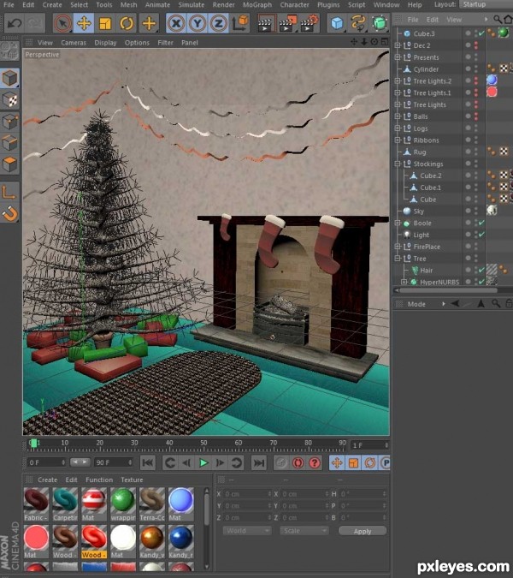Select the green wrapping material swatch
The width and height of the screenshot is (513, 578).
click(123, 504)
